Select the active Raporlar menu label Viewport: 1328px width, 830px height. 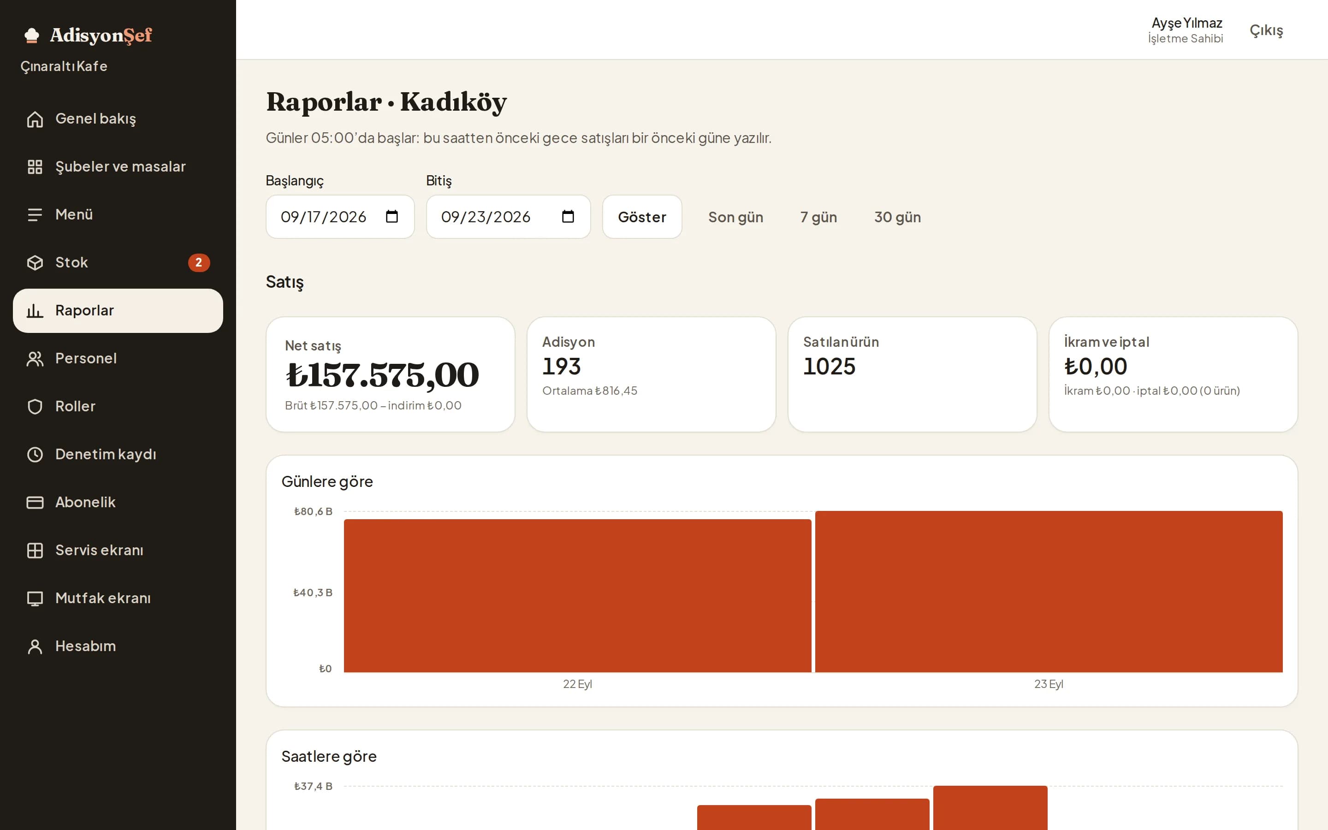point(84,310)
